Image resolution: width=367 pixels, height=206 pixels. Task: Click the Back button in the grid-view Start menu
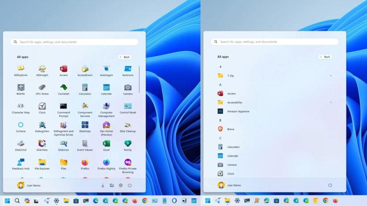(125, 57)
